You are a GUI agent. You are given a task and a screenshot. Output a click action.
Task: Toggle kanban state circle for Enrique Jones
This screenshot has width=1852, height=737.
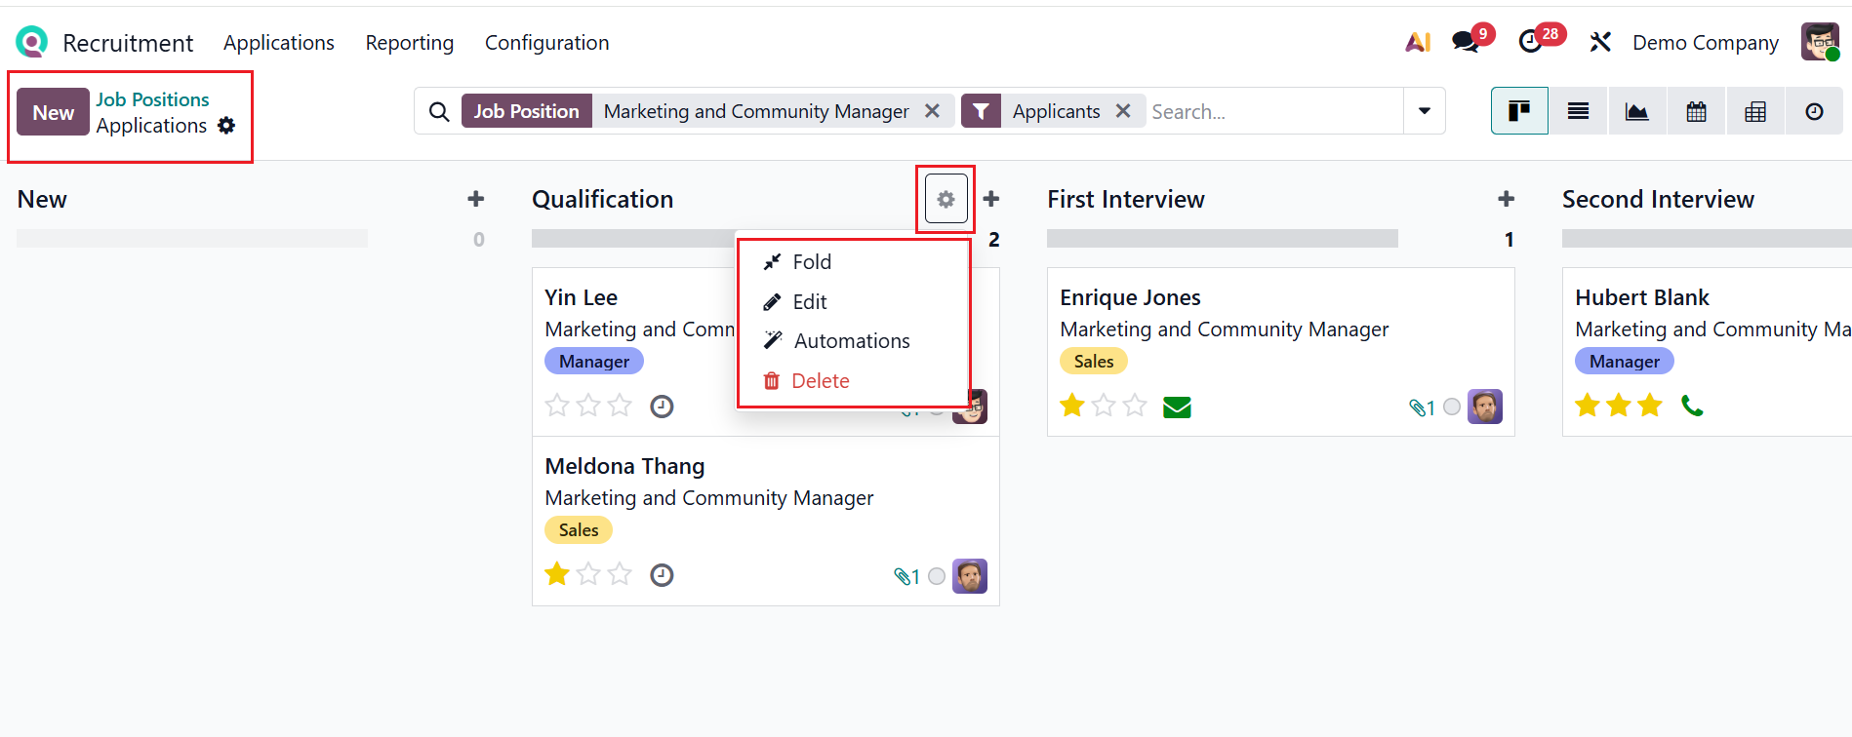pos(1452,407)
